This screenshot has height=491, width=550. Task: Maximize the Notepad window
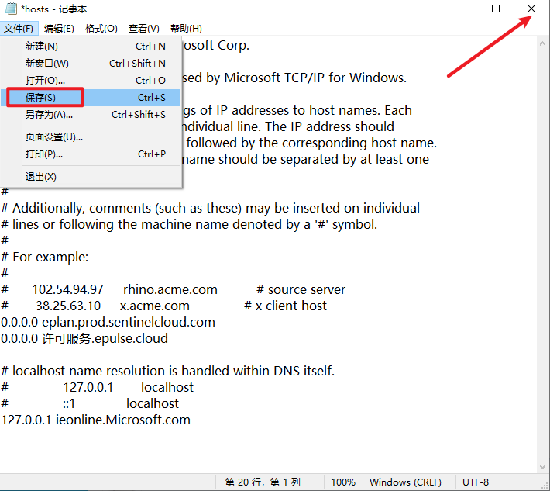[x=496, y=9]
